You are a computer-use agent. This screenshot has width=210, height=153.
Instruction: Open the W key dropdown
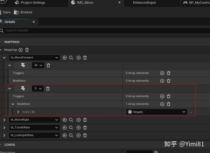(38, 65)
